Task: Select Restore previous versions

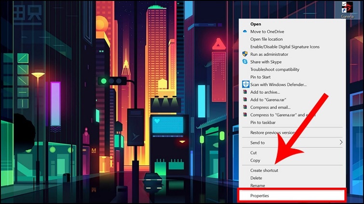Action: [272, 133]
